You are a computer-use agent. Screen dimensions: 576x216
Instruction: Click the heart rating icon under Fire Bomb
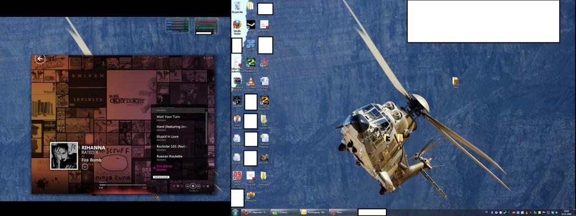tap(85, 166)
